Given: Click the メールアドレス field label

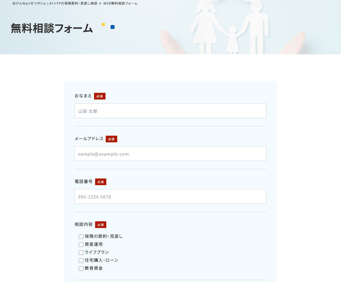Looking at the screenshot, I should pyautogui.click(x=89, y=139).
